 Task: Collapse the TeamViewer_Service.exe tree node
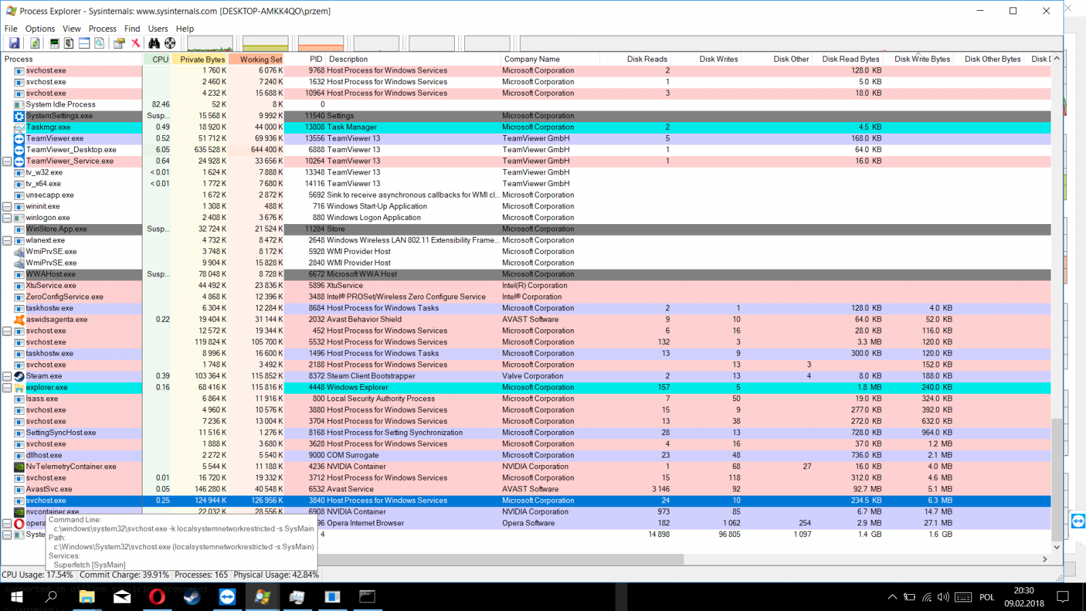click(x=7, y=162)
